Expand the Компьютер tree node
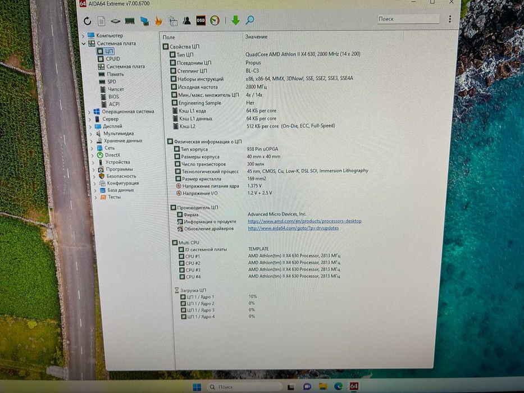The image size is (524, 393). pyautogui.click(x=83, y=36)
